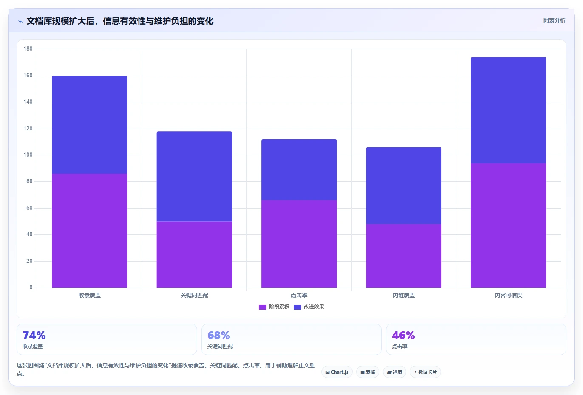Click the 68% 关键词匹配 stat card
This screenshot has width=583, height=395.
point(291,339)
